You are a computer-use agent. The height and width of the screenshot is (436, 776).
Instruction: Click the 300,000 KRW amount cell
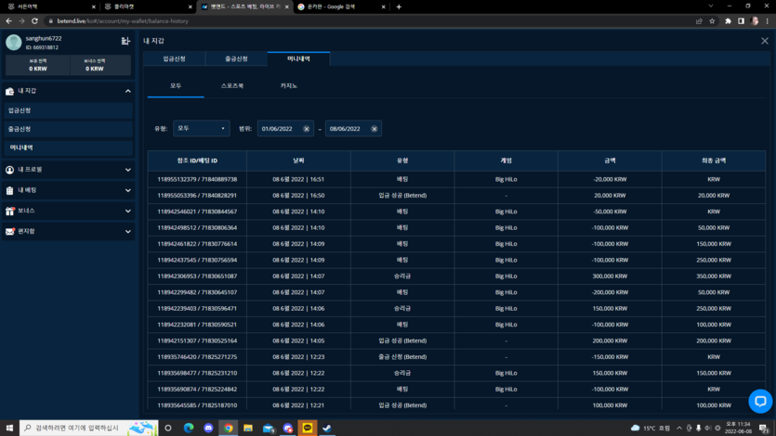(x=610, y=276)
